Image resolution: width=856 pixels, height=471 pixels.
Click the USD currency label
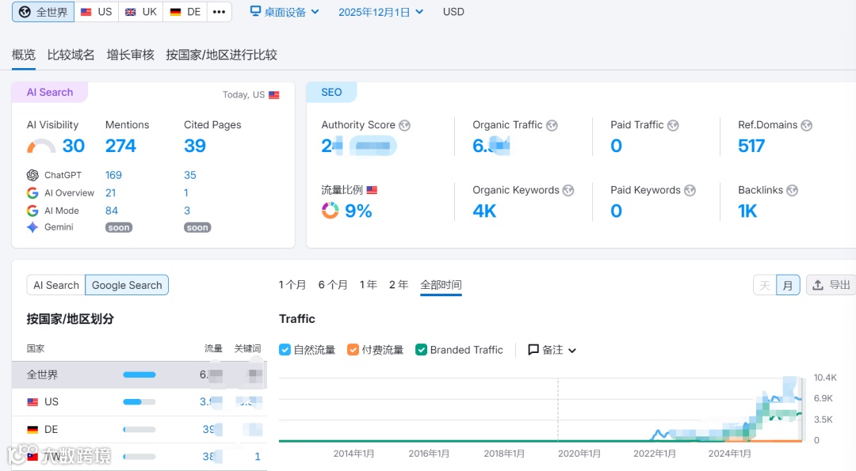point(453,12)
